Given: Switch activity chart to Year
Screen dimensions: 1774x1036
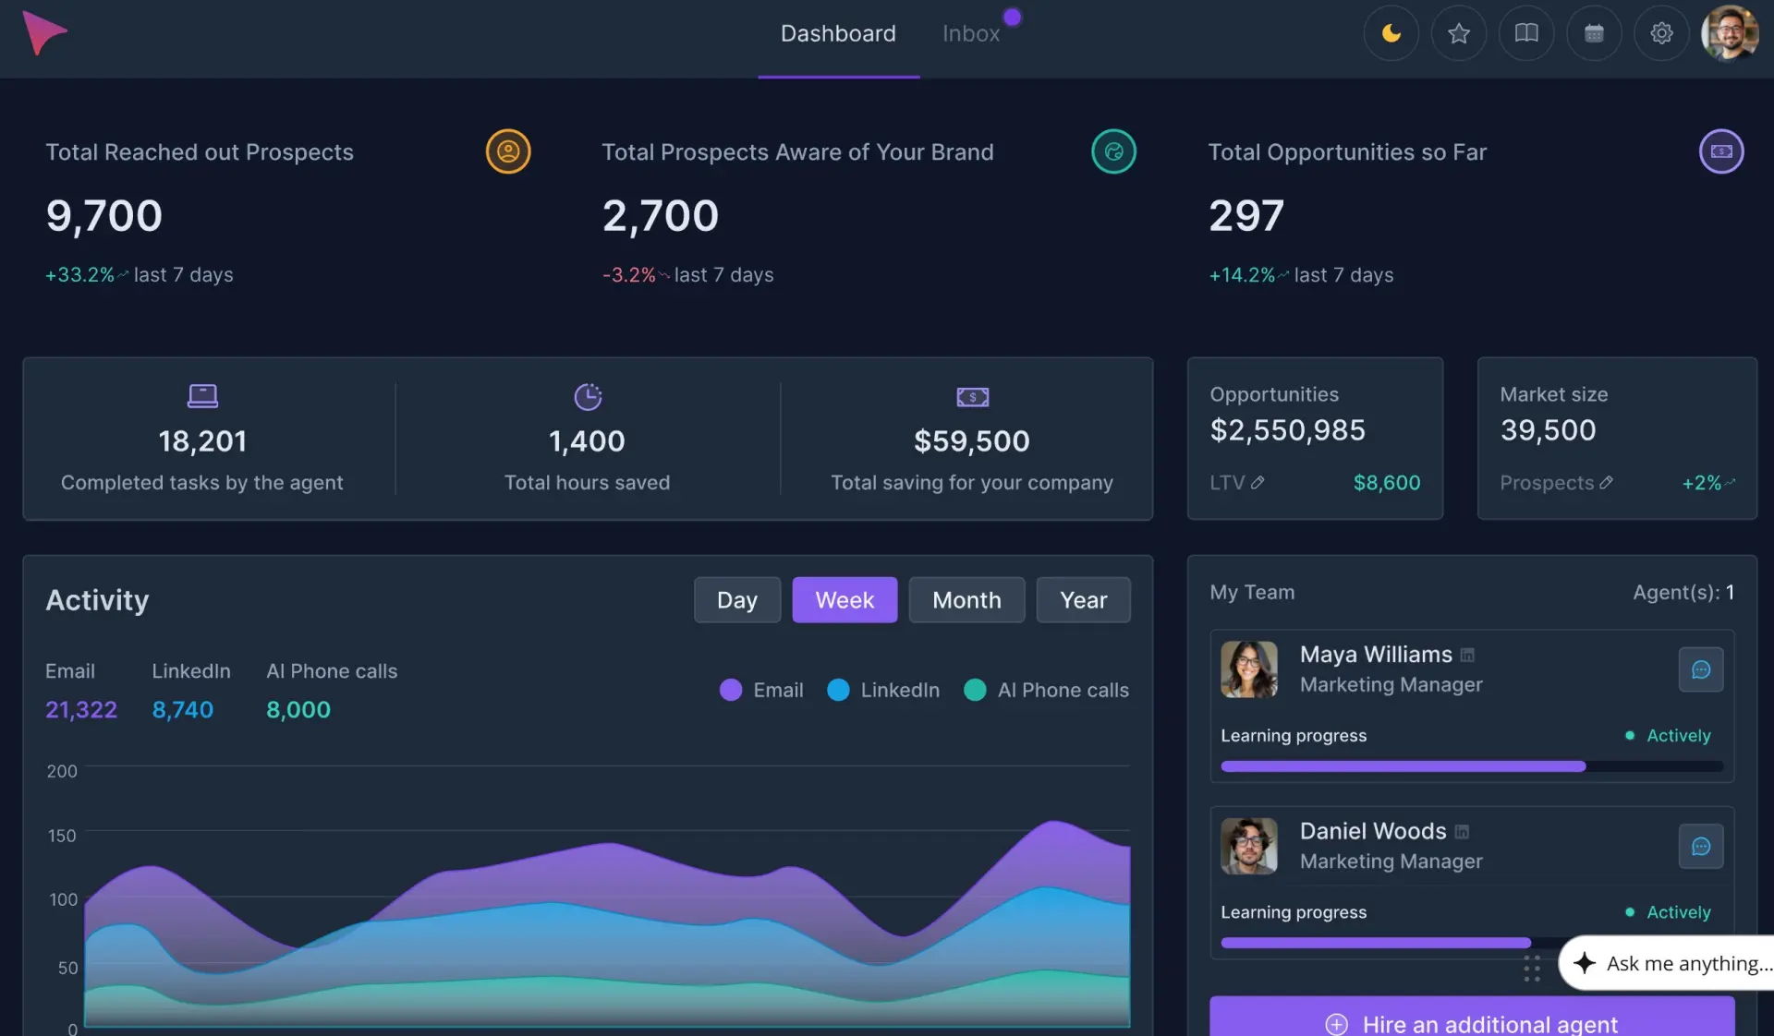Looking at the screenshot, I should tap(1083, 600).
